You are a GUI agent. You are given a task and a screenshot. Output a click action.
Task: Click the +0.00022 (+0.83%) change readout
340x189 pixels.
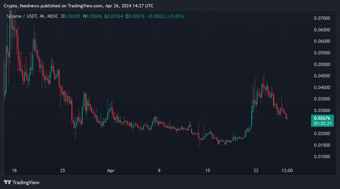[167, 16]
